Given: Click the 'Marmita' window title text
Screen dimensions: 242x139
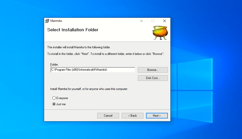Looking at the screenshot, I should [x=56, y=21].
